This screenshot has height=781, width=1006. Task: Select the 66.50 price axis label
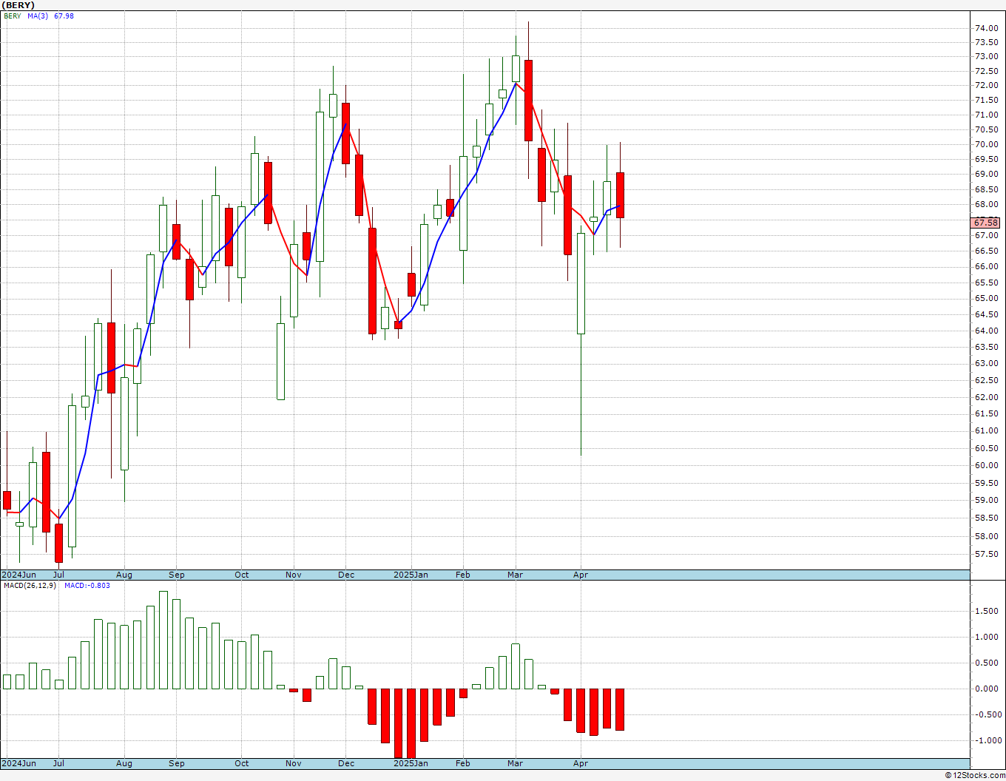986,251
